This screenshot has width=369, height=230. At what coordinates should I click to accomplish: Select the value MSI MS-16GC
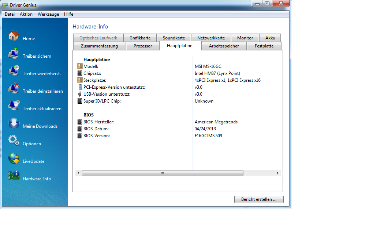click(x=208, y=66)
